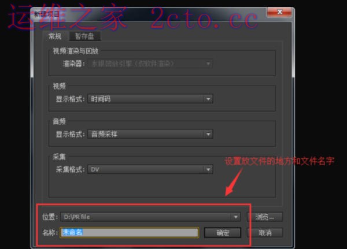Open the 采集格式 dropdown showing DV
This screenshot has width=347, height=249.
pos(150,169)
